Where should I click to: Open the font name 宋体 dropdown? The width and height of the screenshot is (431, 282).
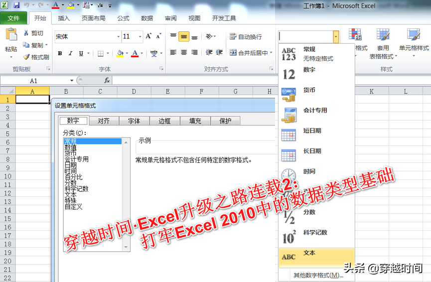pyautogui.click(x=119, y=36)
